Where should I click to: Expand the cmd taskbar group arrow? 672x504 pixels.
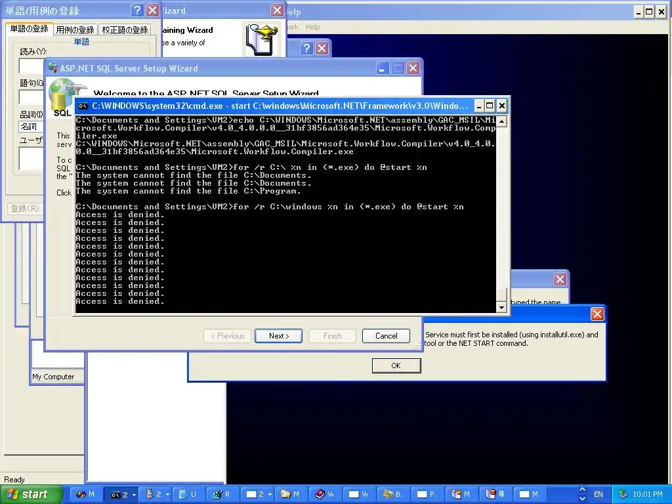134,495
